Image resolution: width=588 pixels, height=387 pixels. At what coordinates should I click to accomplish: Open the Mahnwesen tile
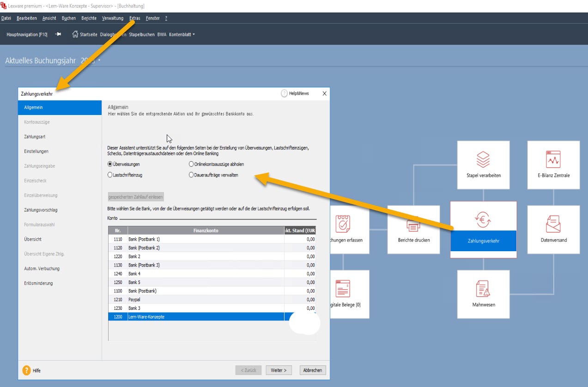click(x=483, y=294)
